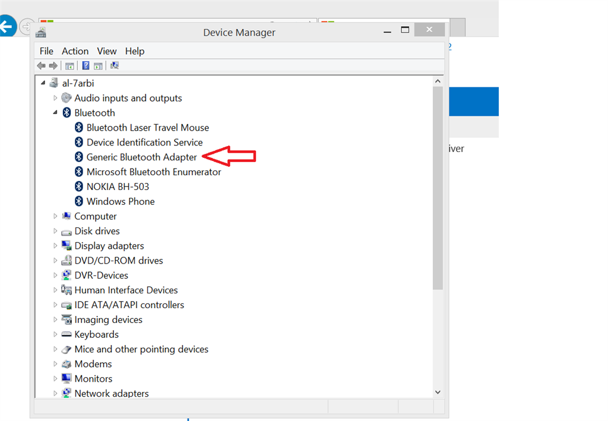Click the vertical scrollbar thumb

[x=438, y=188]
